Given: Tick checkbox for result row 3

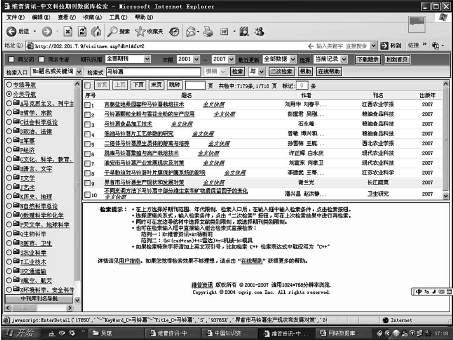Looking at the screenshot, I should pyautogui.click(x=87, y=125).
